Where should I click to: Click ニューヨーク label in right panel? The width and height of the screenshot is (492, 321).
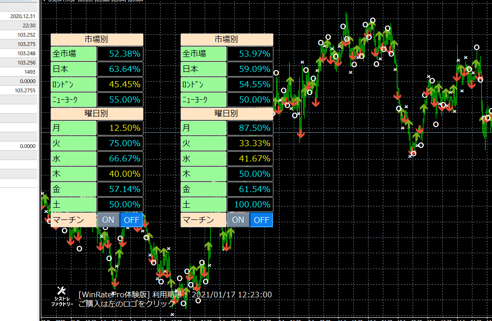click(203, 100)
